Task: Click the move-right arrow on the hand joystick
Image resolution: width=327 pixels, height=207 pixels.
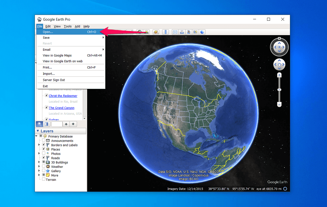Action: [x=283, y=65]
